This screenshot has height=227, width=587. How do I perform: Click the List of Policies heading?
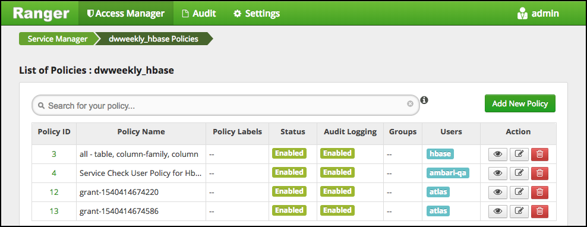pyautogui.click(x=97, y=71)
